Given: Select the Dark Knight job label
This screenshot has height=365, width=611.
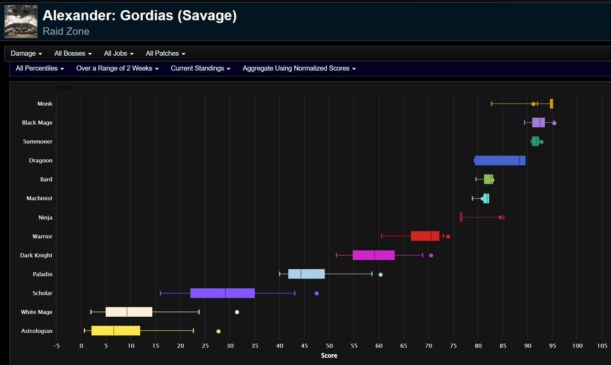Looking at the screenshot, I should pos(36,255).
